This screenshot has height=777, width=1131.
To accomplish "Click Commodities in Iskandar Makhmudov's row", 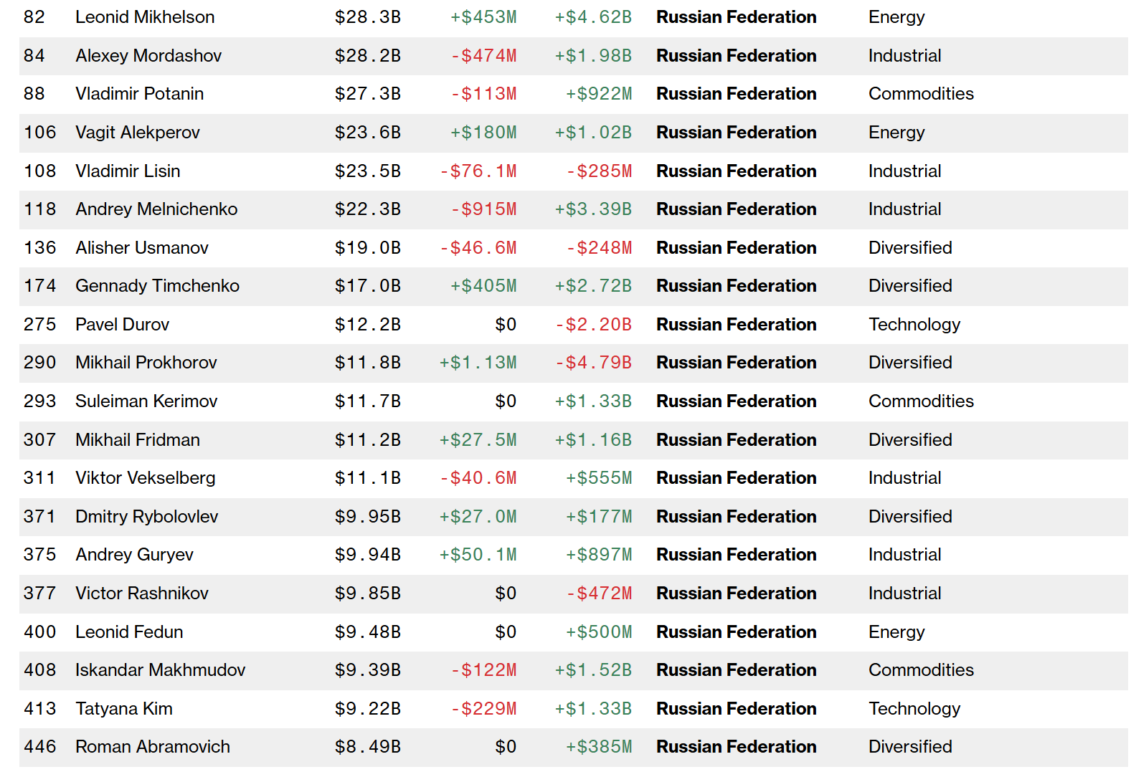I will coord(922,670).
